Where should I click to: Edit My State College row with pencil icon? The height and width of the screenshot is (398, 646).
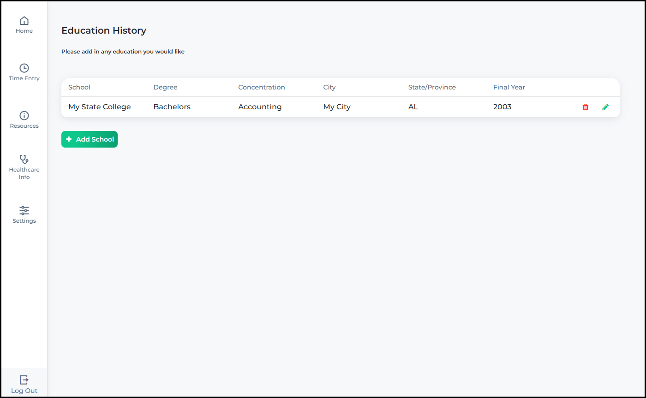(605, 107)
